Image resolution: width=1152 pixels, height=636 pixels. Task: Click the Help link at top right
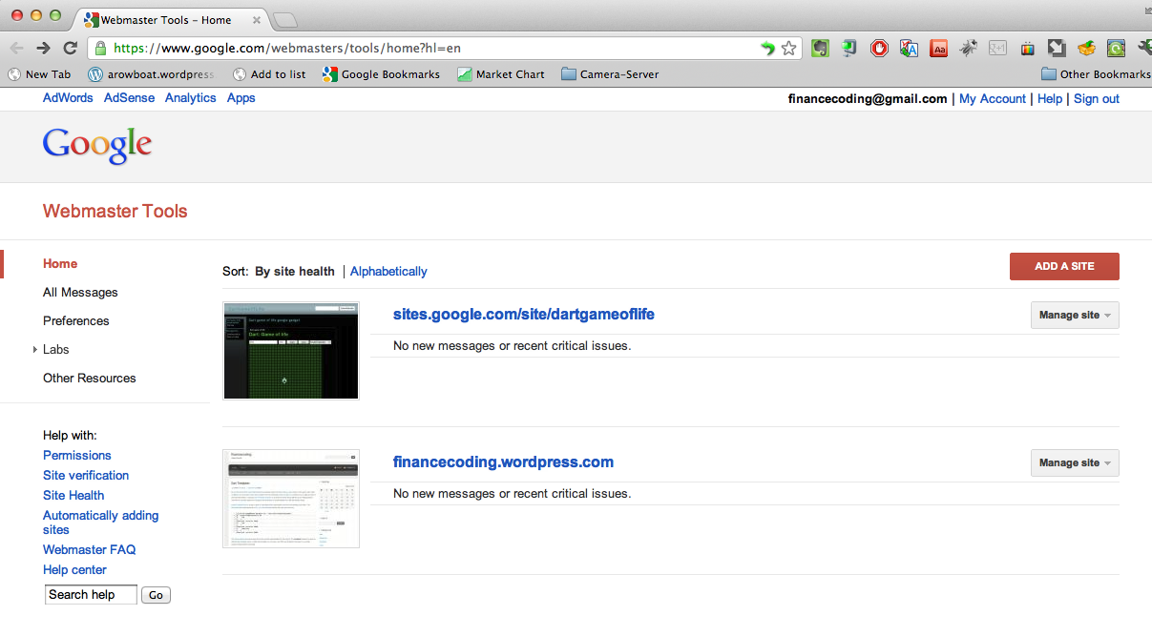[x=1050, y=99]
